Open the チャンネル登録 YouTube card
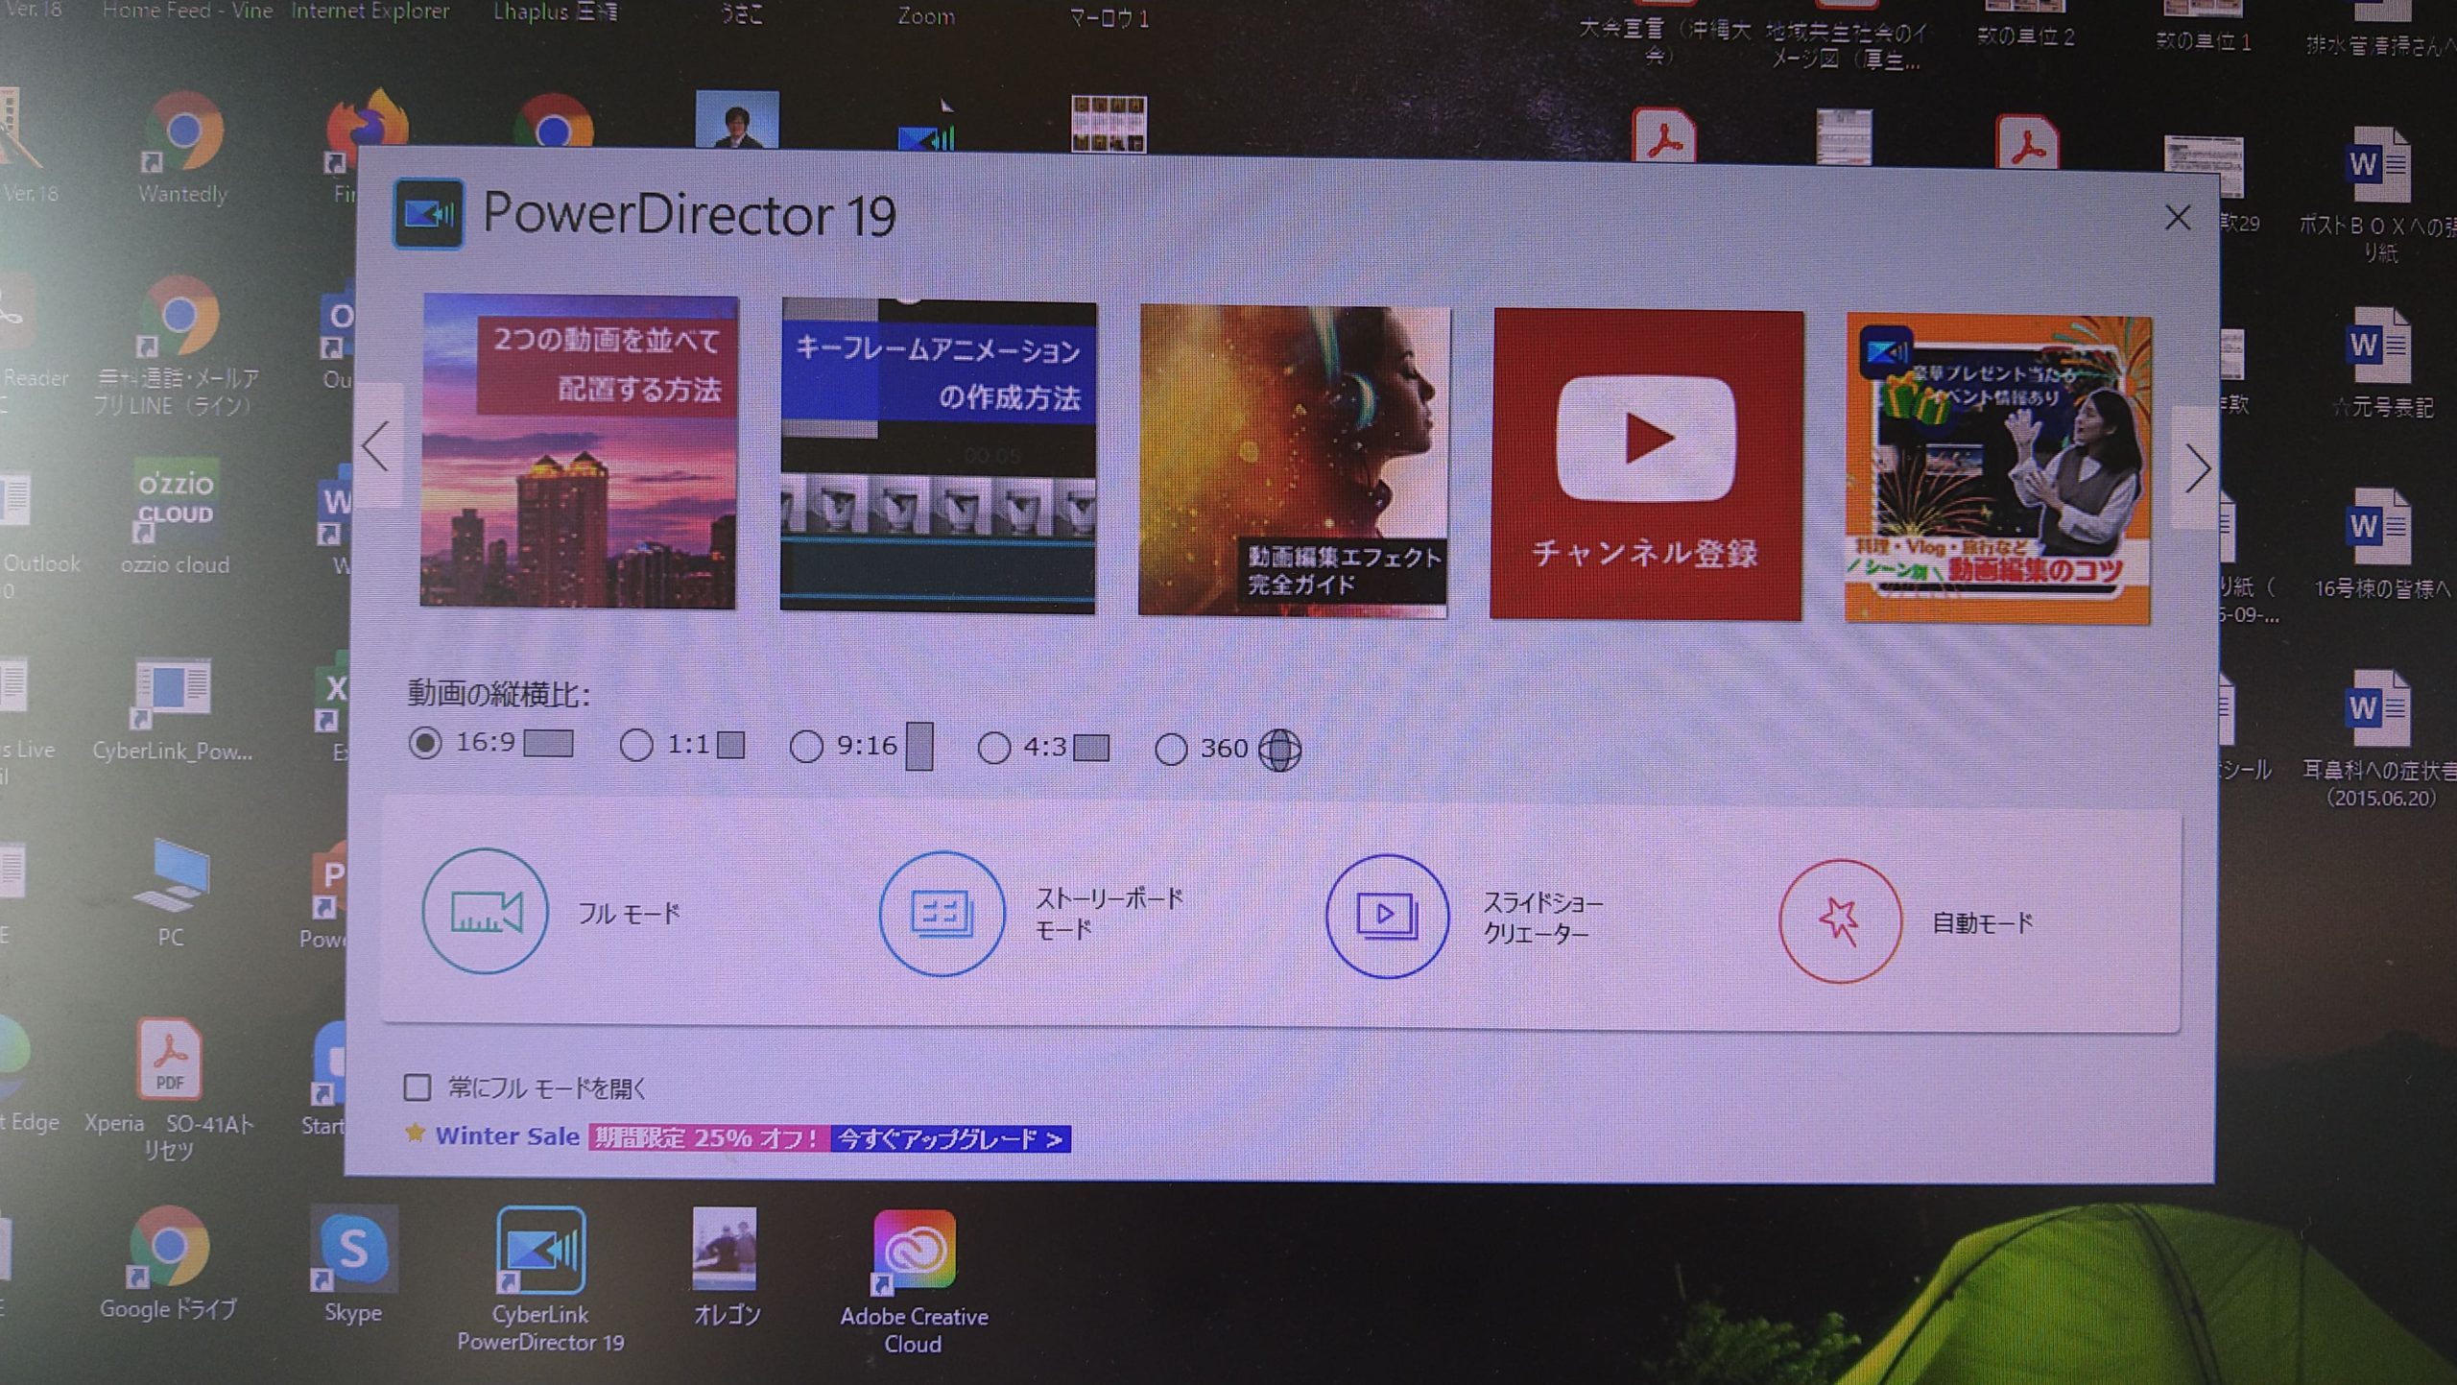 [x=1646, y=465]
